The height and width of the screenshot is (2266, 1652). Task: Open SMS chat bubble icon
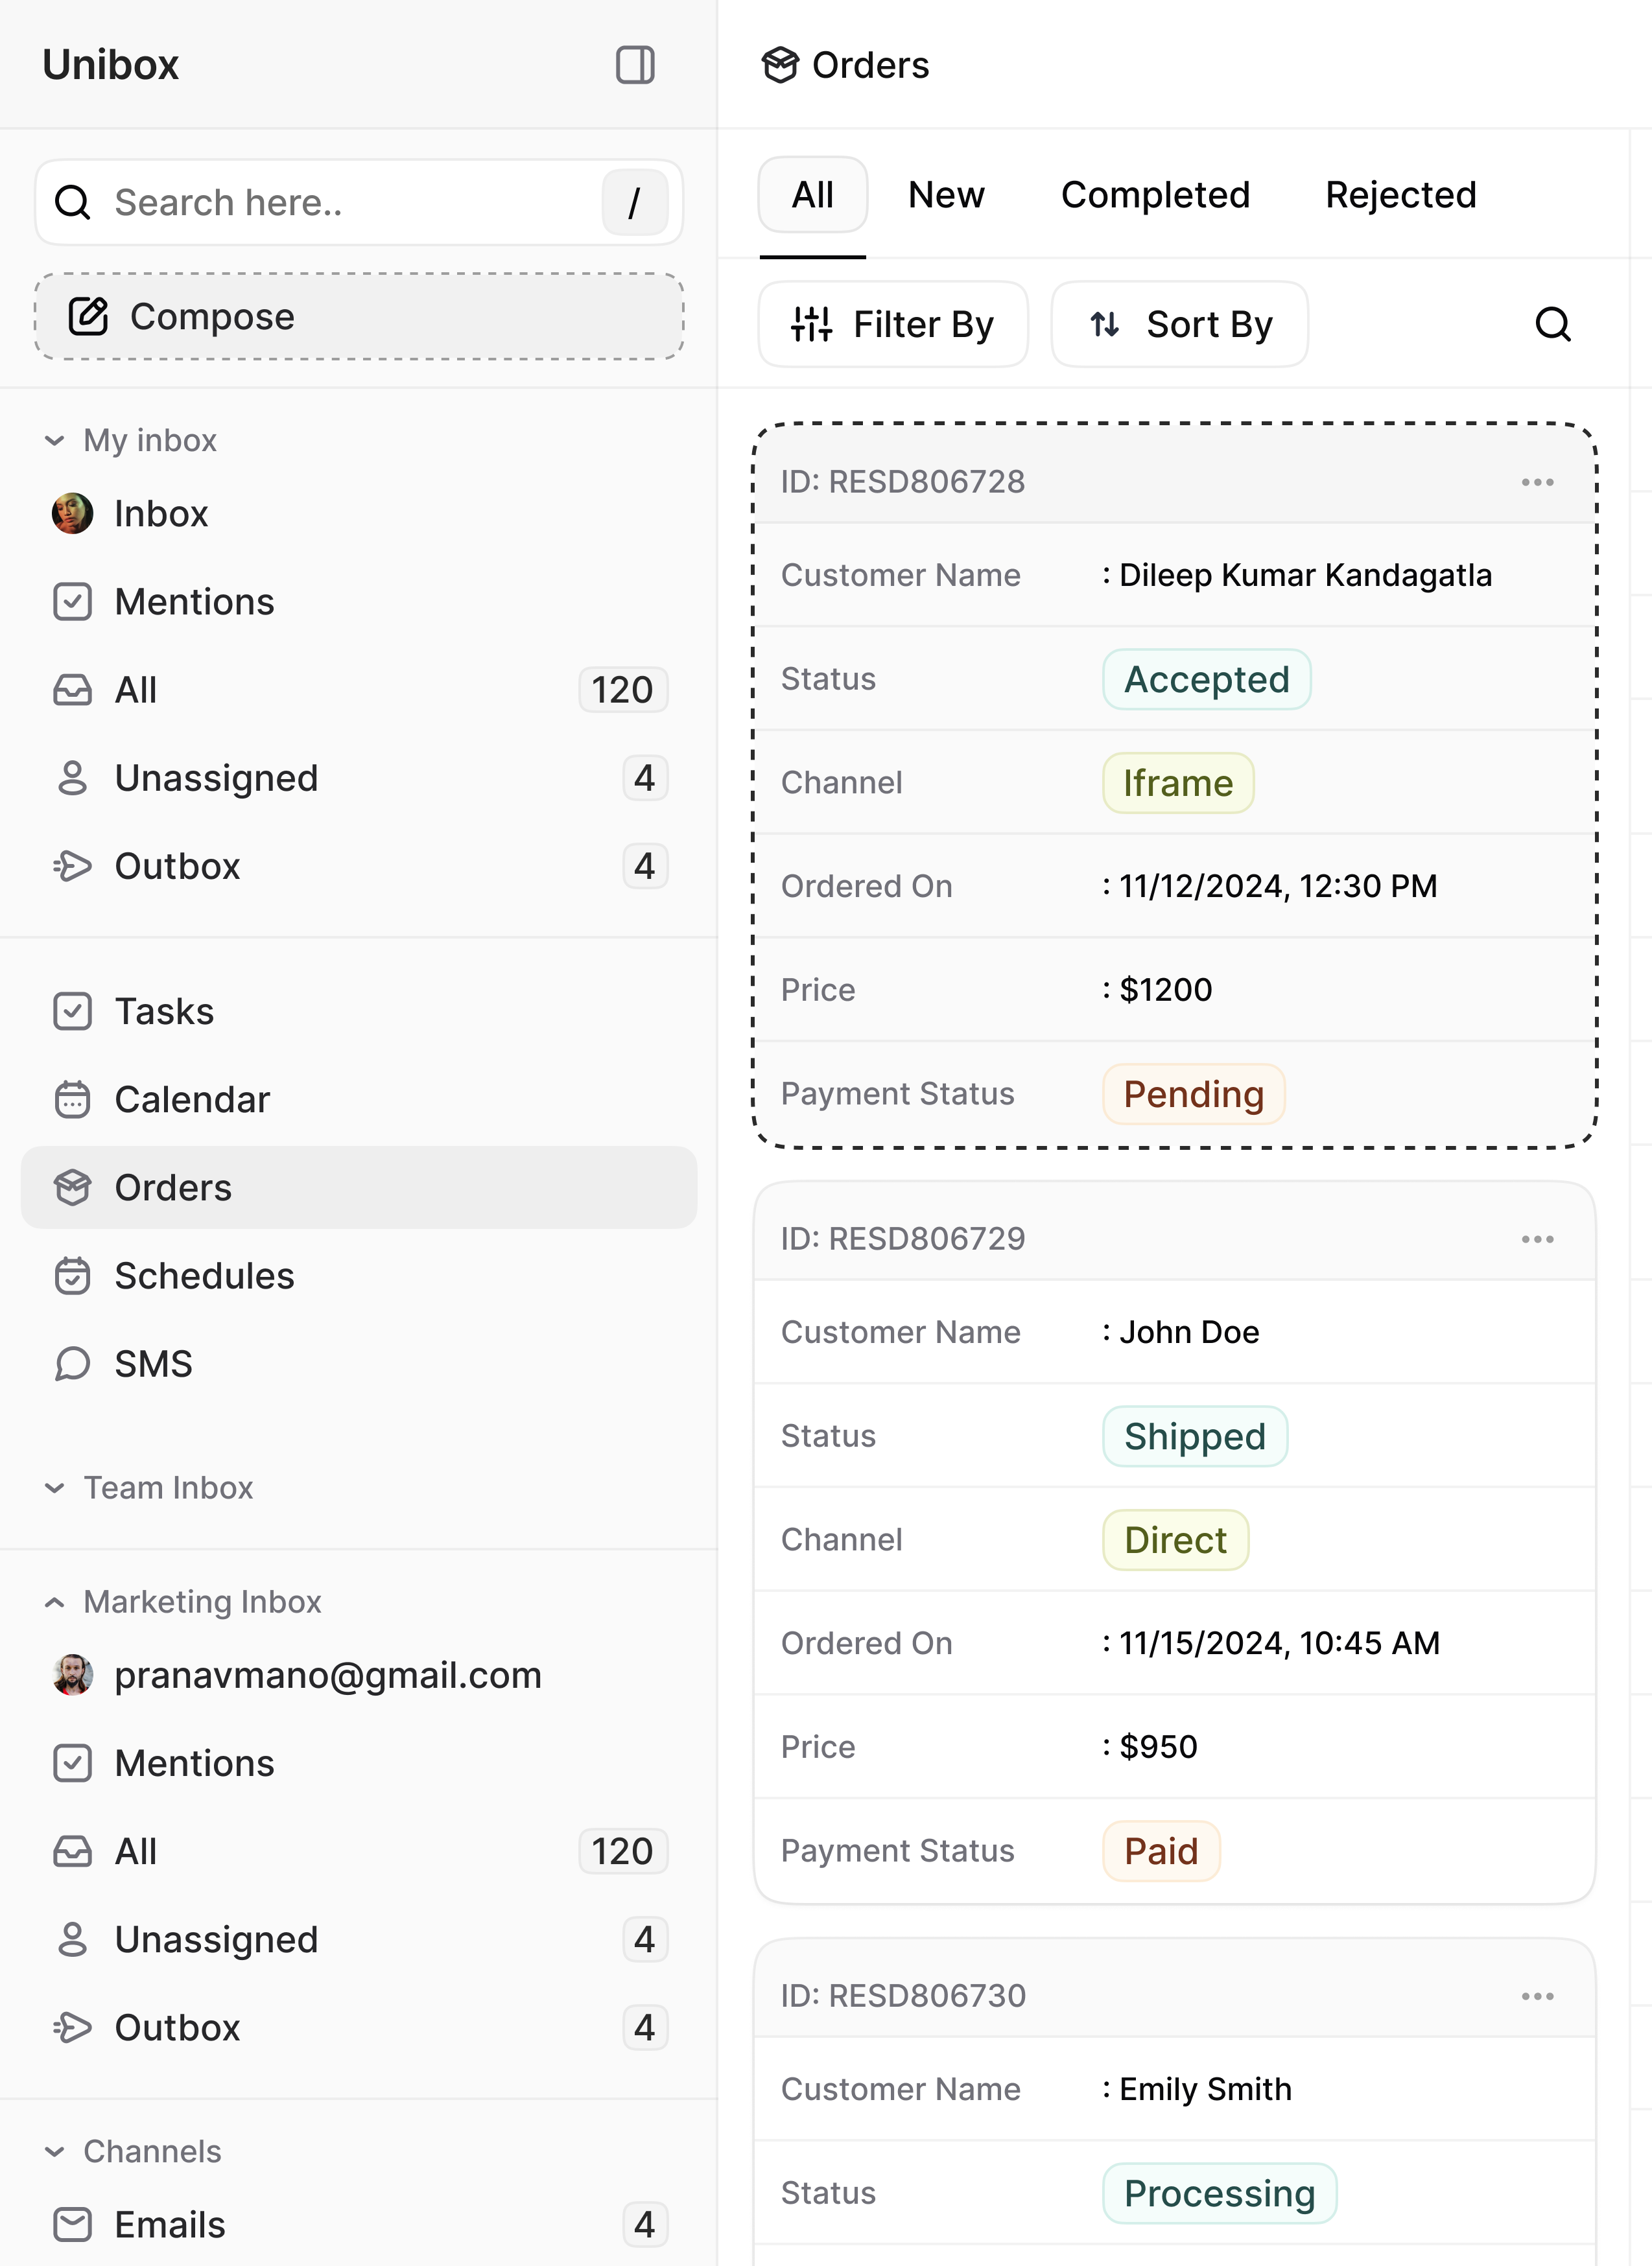click(x=72, y=1363)
